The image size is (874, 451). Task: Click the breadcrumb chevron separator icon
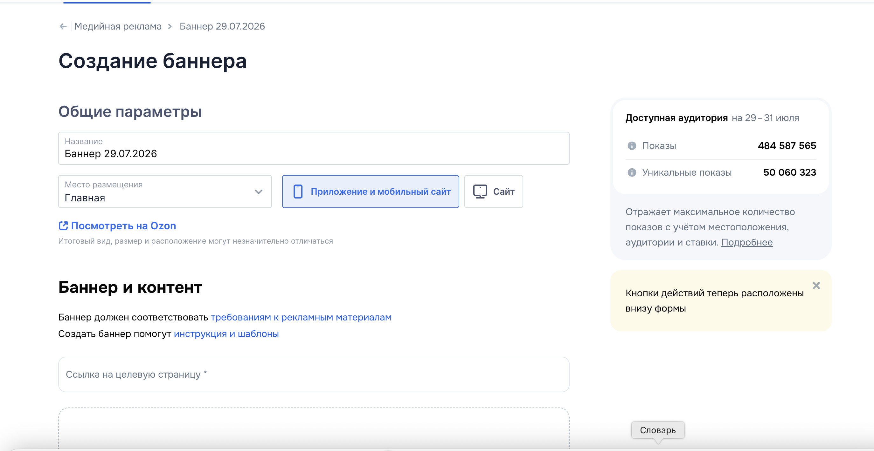click(x=170, y=26)
